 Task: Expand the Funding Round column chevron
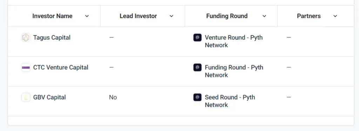pos(264,16)
